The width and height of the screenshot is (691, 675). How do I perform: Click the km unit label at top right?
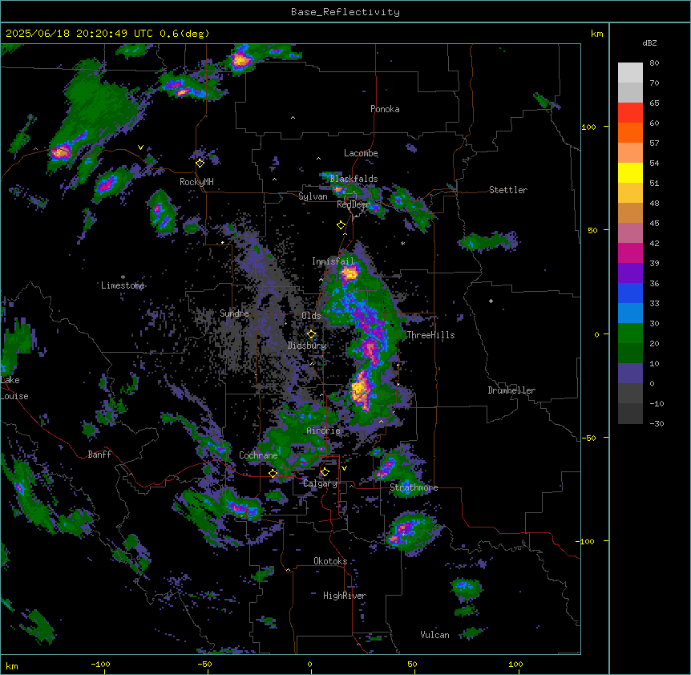click(x=597, y=34)
